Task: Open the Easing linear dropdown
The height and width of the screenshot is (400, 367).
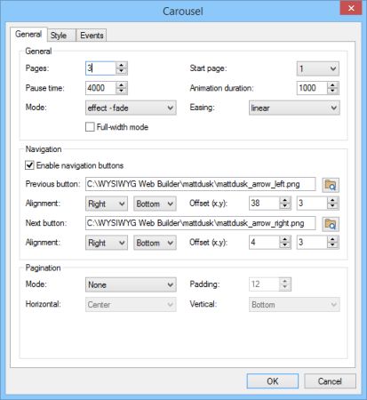Action: pos(294,108)
